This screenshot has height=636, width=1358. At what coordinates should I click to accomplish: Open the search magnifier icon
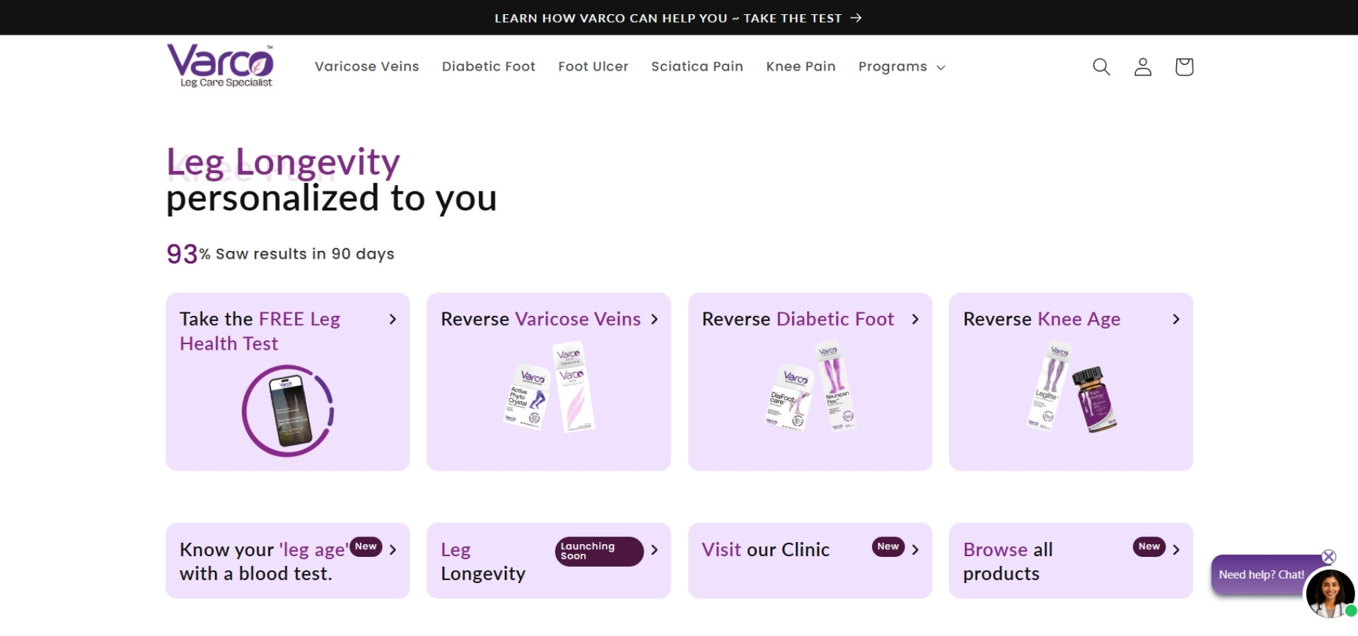tap(1101, 66)
